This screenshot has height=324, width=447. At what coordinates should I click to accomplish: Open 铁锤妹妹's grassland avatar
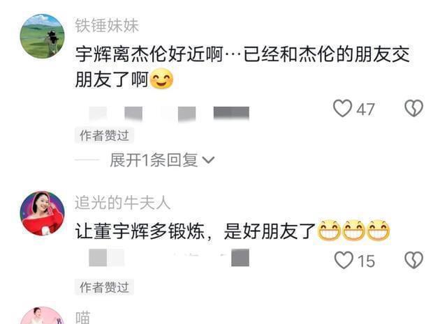[42, 36]
